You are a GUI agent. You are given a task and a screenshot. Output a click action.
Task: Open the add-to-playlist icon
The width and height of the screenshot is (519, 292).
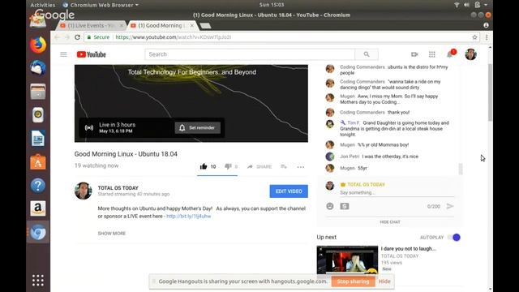pyautogui.click(x=284, y=166)
